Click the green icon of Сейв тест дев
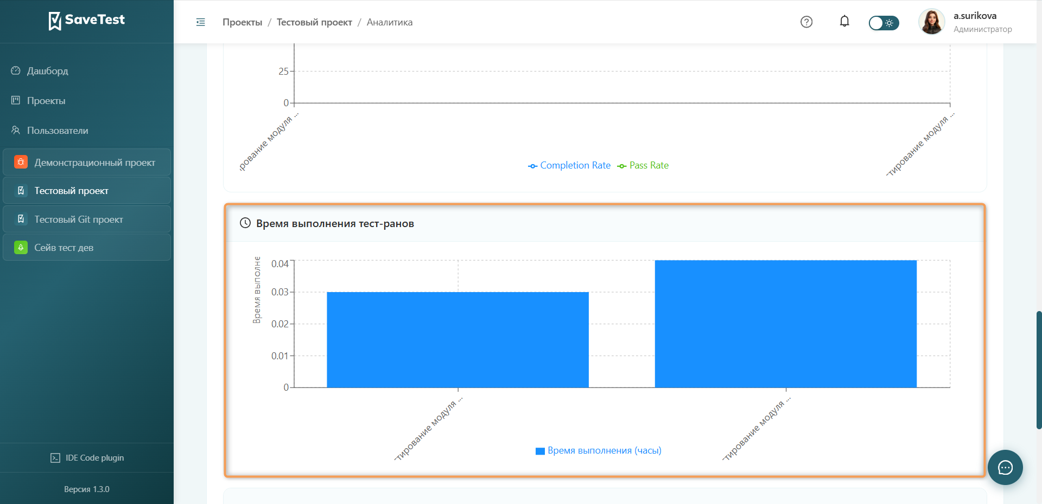1042x504 pixels. (21, 247)
